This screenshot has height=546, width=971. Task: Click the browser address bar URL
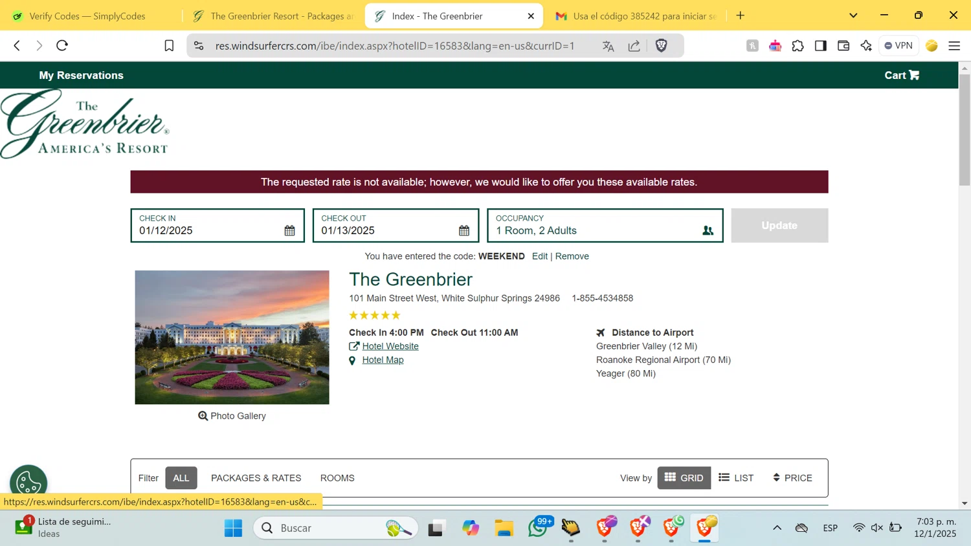(395, 46)
